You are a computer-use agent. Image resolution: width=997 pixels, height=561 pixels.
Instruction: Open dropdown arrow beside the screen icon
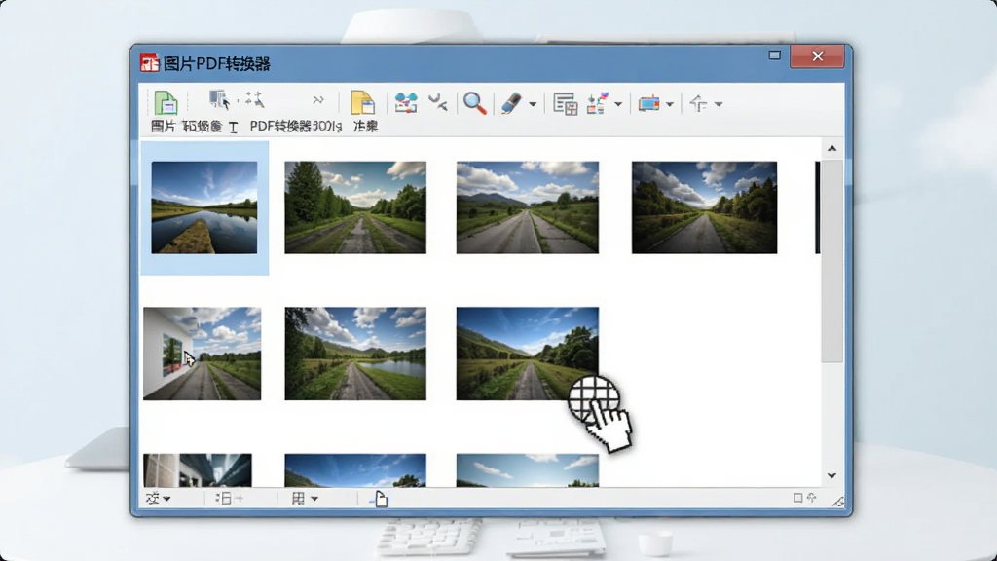tap(670, 104)
